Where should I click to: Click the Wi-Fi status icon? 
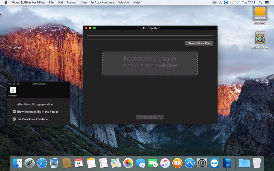pyautogui.click(x=237, y=2)
